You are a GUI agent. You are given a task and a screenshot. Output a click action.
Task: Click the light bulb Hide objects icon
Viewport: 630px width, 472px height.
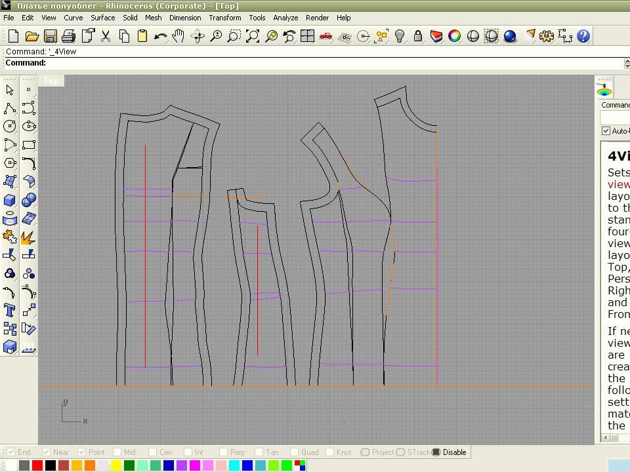coord(399,37)
